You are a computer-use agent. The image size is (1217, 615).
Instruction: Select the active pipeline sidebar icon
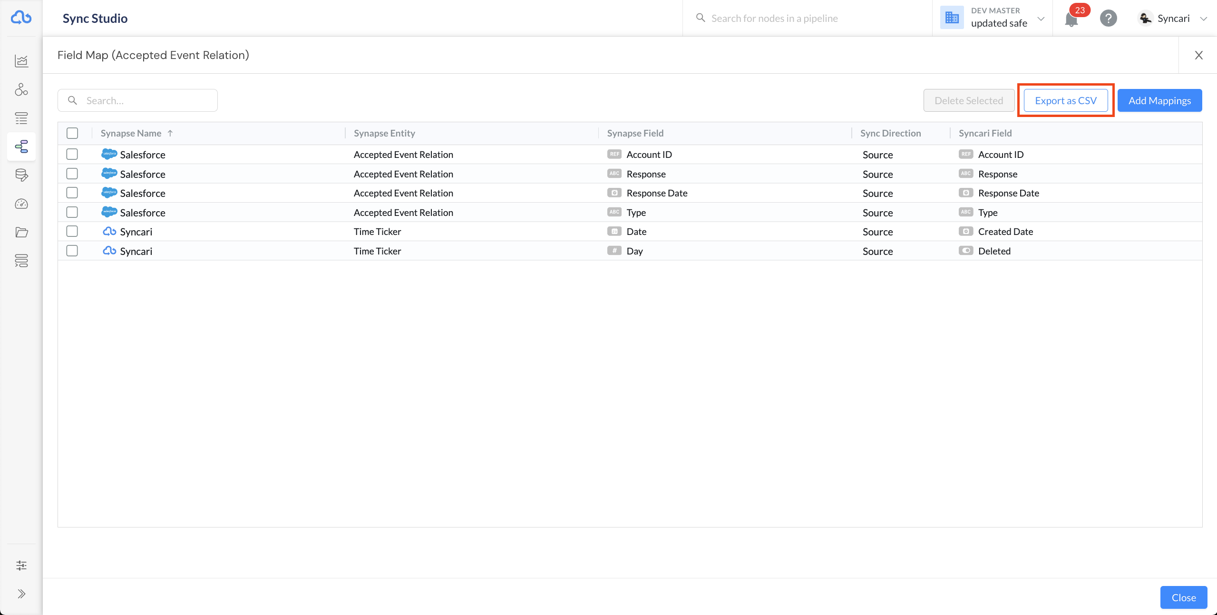(21, 146)
